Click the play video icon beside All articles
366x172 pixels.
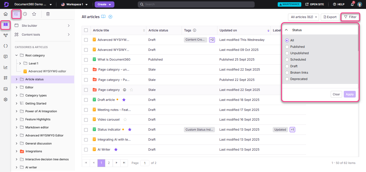click(x=110, y=17)
